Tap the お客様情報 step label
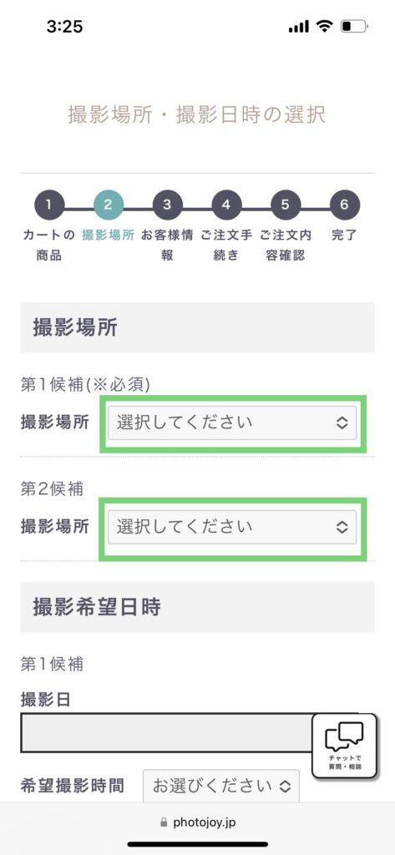395x855 pixels. point(167,245)
